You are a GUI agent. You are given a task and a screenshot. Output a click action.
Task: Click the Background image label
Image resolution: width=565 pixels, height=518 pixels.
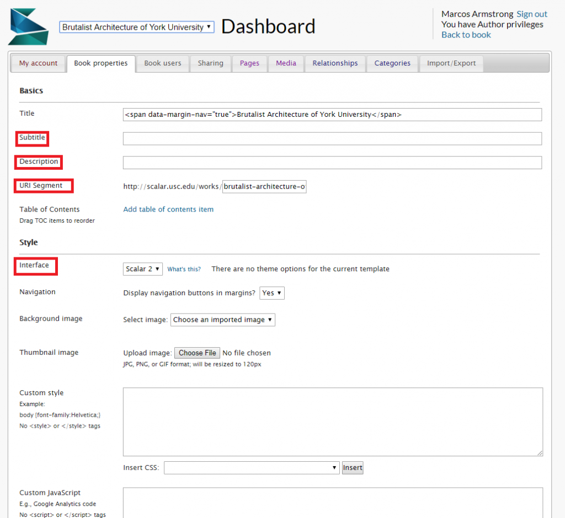51,319
